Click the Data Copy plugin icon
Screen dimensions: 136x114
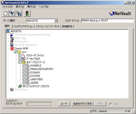[12, 38]
